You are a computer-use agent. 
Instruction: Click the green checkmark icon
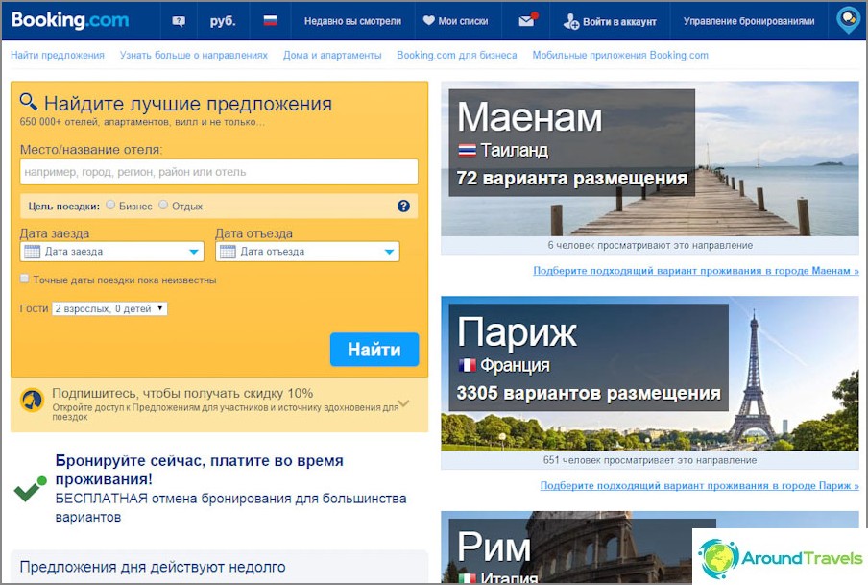tap(30, 489)
